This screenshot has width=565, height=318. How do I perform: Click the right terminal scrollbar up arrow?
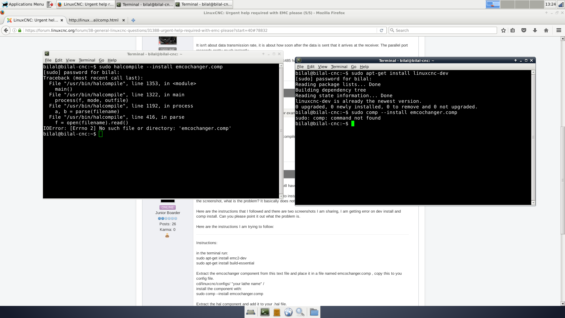[533, 72]
